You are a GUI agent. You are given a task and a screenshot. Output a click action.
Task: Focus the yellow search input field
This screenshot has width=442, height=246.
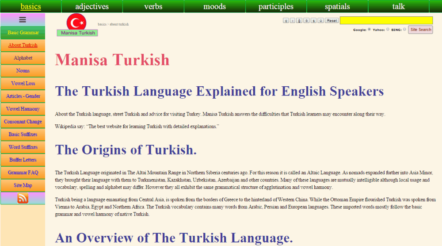point(386,20)
